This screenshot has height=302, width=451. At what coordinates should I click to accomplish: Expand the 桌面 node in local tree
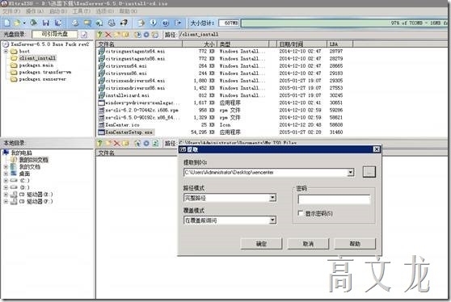tap(6, 174)
